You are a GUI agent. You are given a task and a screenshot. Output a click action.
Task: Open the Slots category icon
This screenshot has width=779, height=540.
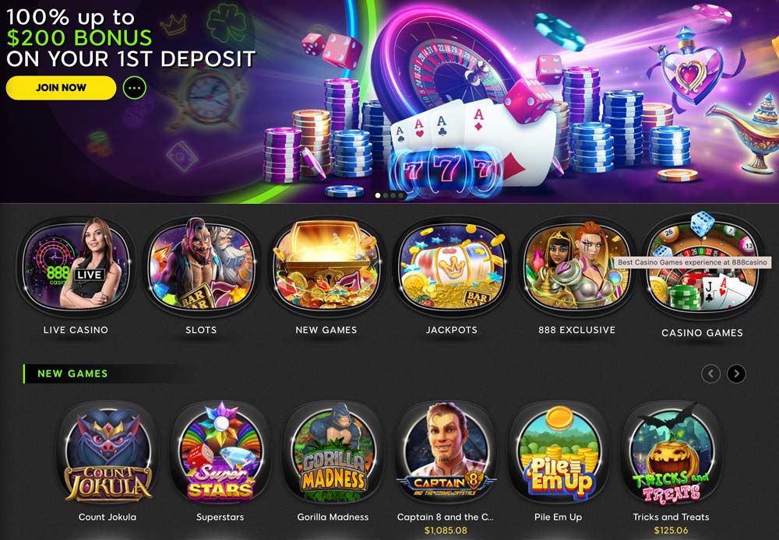click(201, 265)
